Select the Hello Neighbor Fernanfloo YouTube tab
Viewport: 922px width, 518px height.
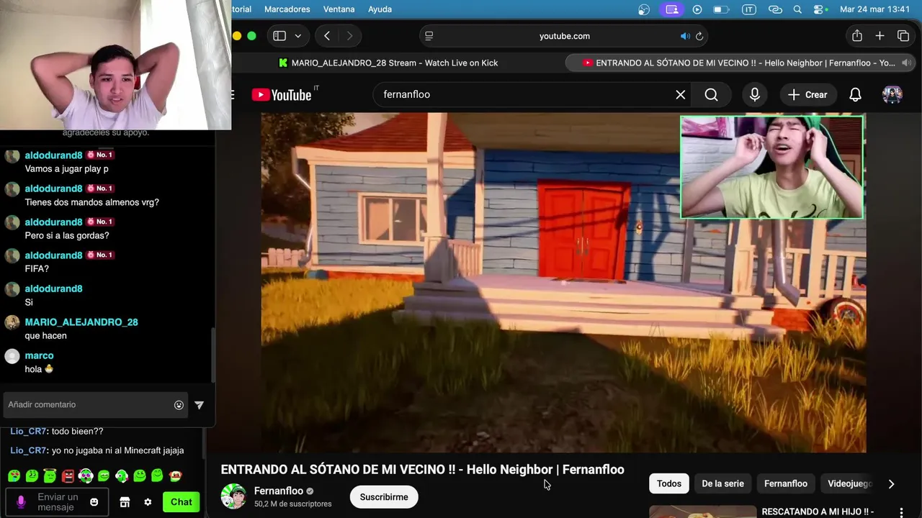click(742, 63)
